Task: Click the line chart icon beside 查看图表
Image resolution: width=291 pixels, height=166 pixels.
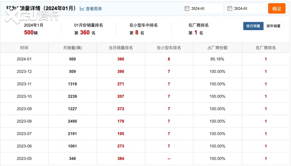Action: coord(82,9)
